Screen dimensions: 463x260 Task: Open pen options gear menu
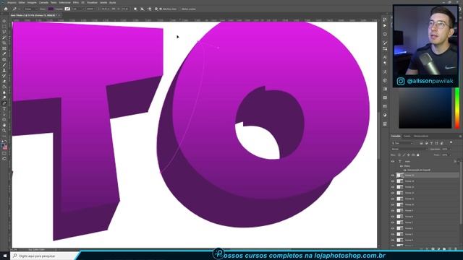pyautogui.click(x=156, y=9)
